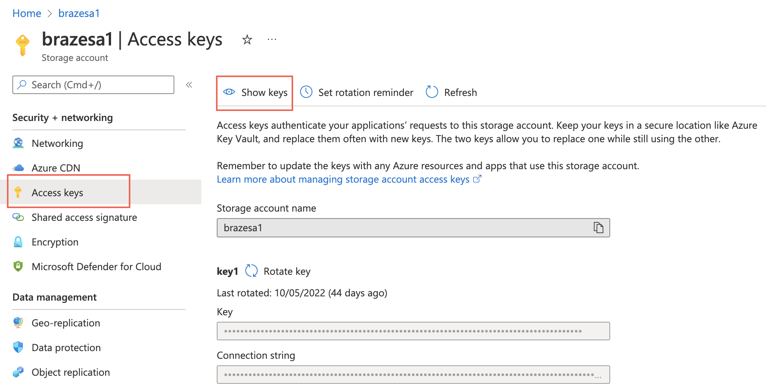Click the Data protection shield icon

[x=18, y=347]
